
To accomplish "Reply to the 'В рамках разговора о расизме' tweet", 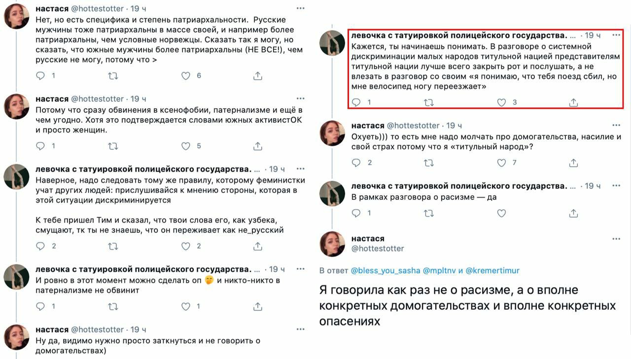I will [356, 213].
